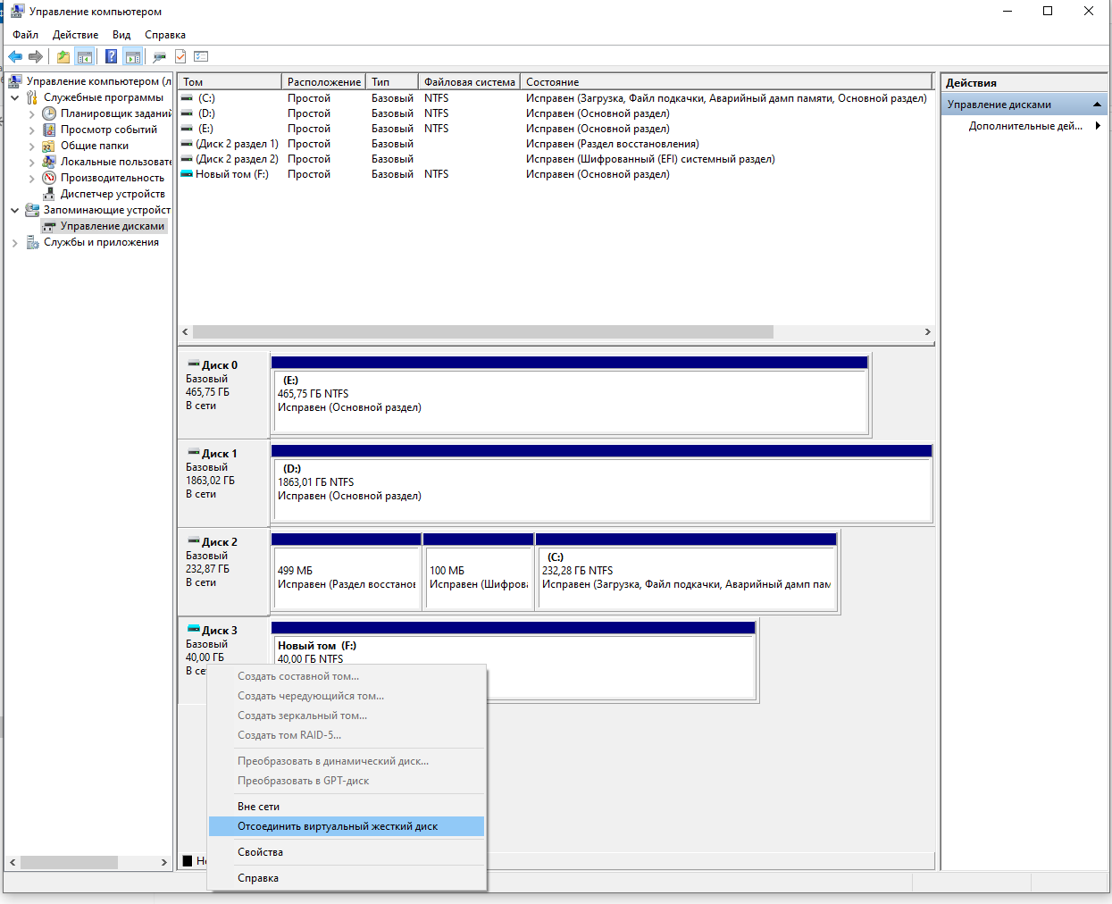Screen dimensions: 1112x904
Task: Select the 499 МБ recovery partition block
Action: point(346,577)
